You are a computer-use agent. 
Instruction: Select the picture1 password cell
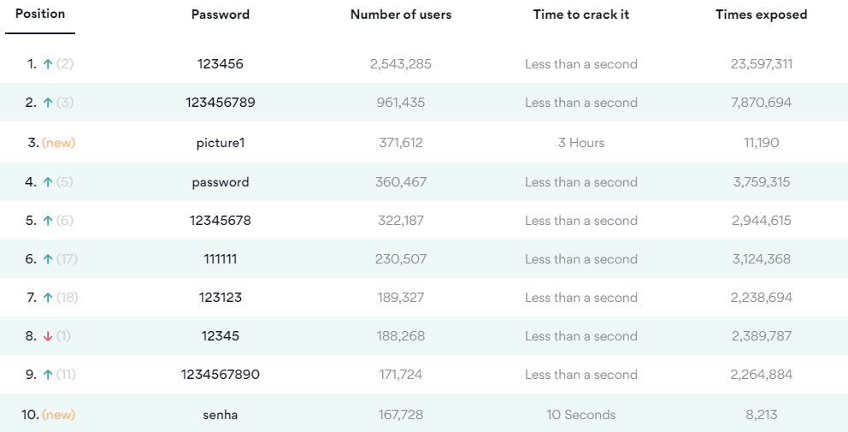point(221,143)
